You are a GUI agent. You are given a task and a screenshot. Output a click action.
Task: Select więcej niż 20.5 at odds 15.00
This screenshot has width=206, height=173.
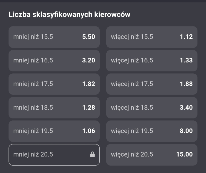152,155
